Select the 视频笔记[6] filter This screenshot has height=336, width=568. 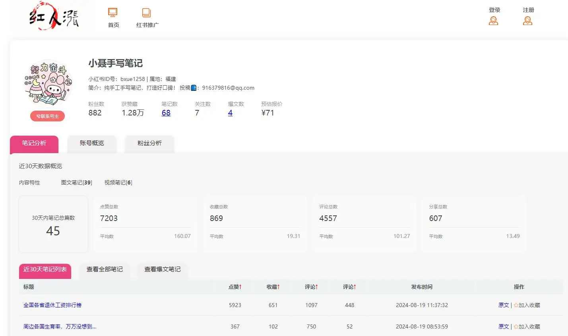(x=118, y=182)
